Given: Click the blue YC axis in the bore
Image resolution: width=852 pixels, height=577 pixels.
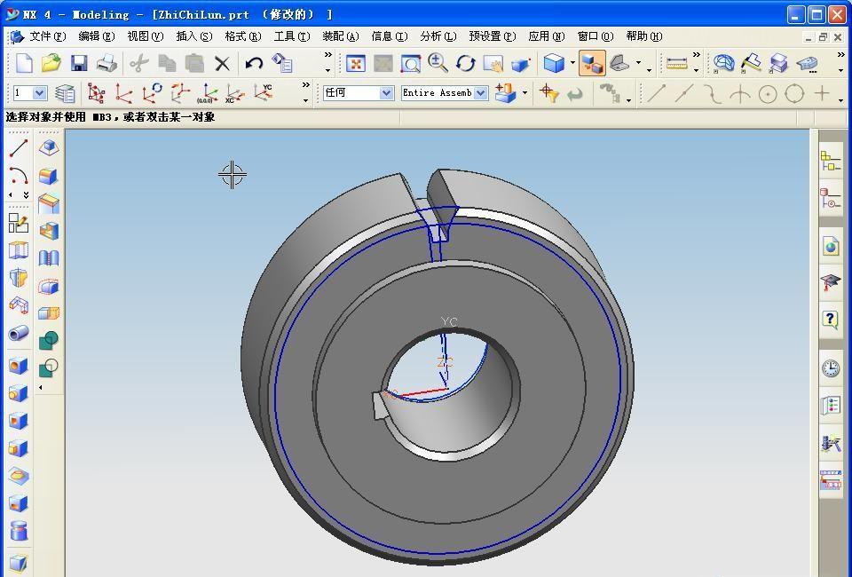Looking at the screenshot, I should coord(443,344).
